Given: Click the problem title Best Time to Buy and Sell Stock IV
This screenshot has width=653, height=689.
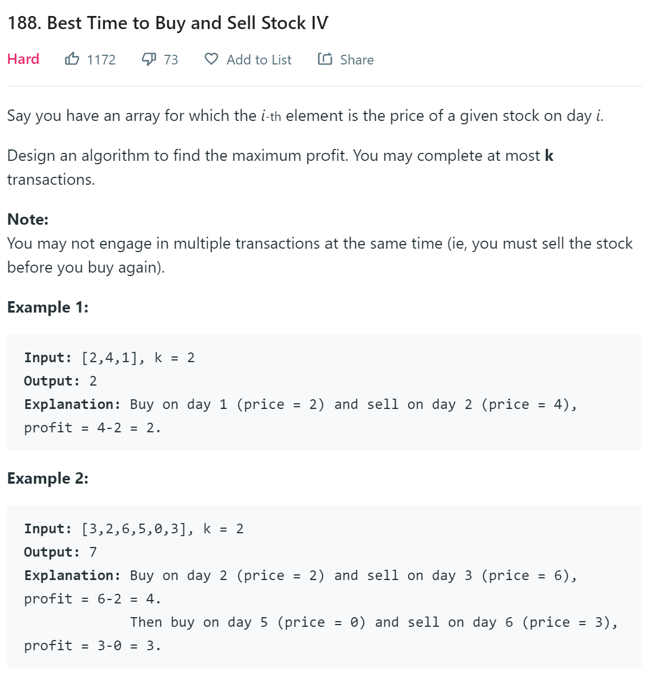Looking at the screenshot, I should (x=168, y=23).
